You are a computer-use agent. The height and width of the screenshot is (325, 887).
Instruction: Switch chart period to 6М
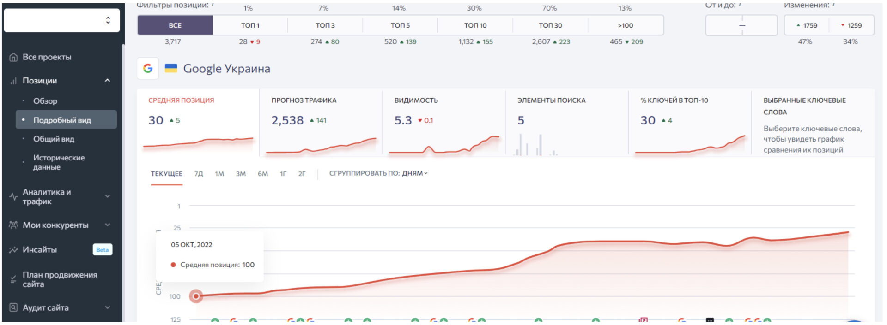[x=263, y=174]
